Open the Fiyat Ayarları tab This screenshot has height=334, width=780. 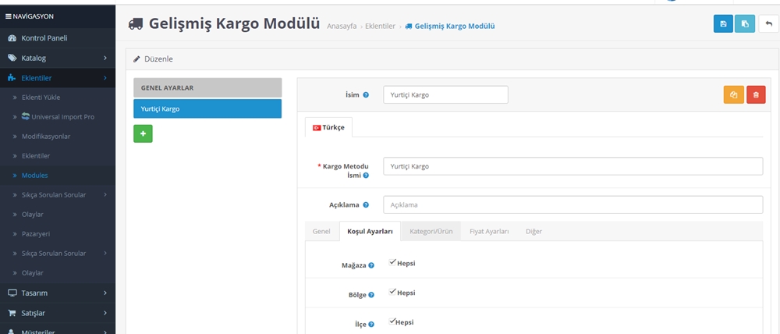[489, 232]
